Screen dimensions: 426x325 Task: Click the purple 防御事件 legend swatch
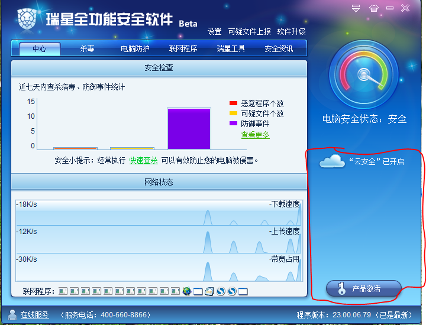pos(233,123)
